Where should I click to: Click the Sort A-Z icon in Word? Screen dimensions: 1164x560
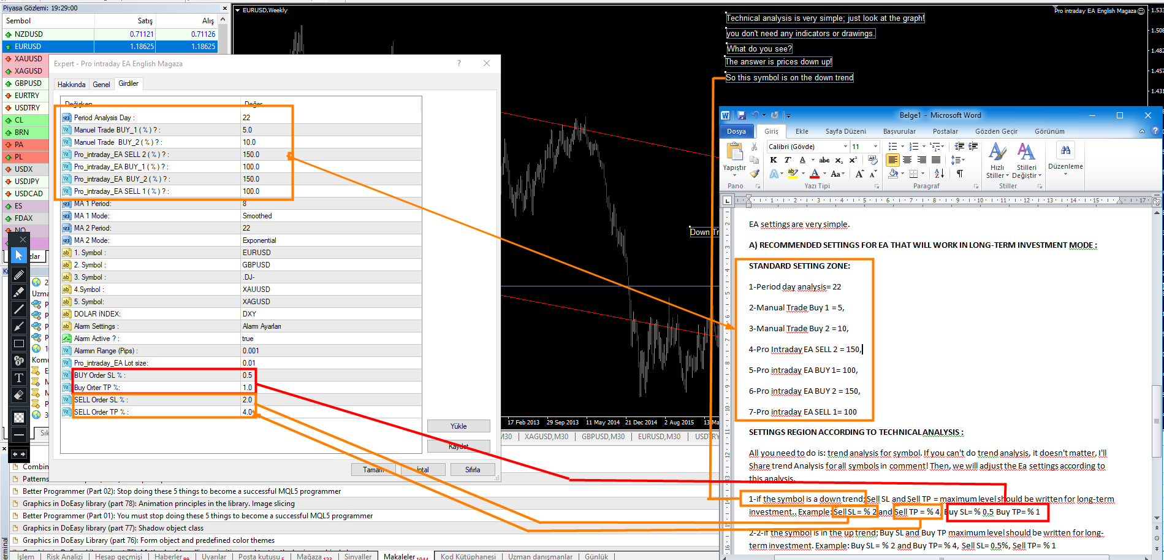[x=939, y=174]
